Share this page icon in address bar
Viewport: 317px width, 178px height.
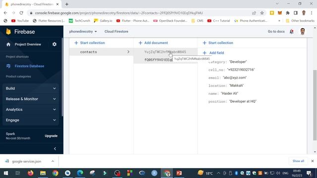pos(254,13)
